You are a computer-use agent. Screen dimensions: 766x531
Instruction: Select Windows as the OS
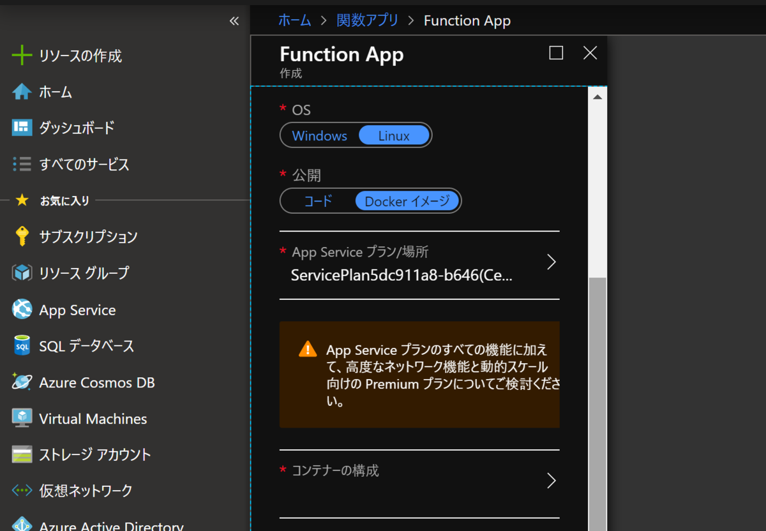point(319,135)
